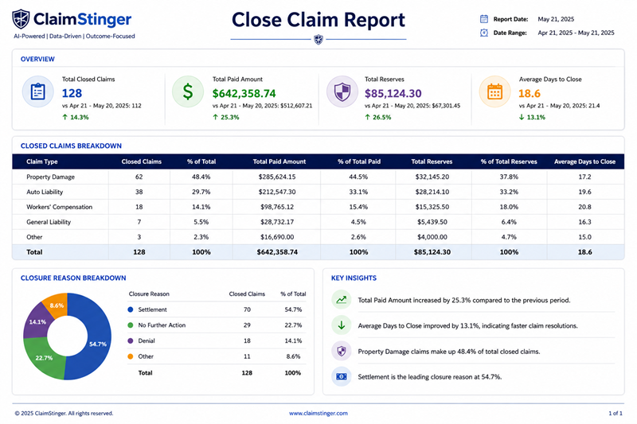Click the orange 8.6% donut chart segment

click(57, 305)
